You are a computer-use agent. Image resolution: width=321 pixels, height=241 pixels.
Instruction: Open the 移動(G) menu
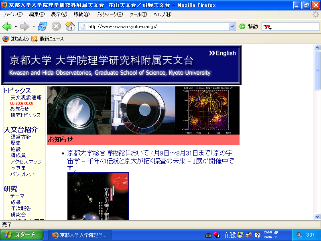click(82, 14)
